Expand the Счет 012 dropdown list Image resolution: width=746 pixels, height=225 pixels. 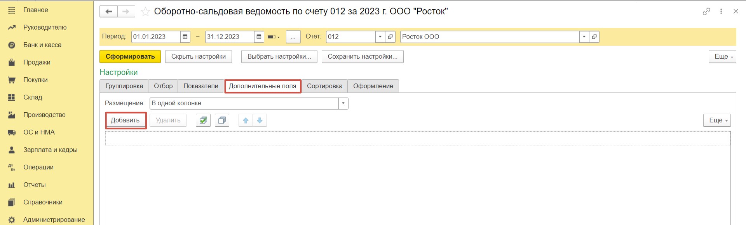click(x=380, y=37)
